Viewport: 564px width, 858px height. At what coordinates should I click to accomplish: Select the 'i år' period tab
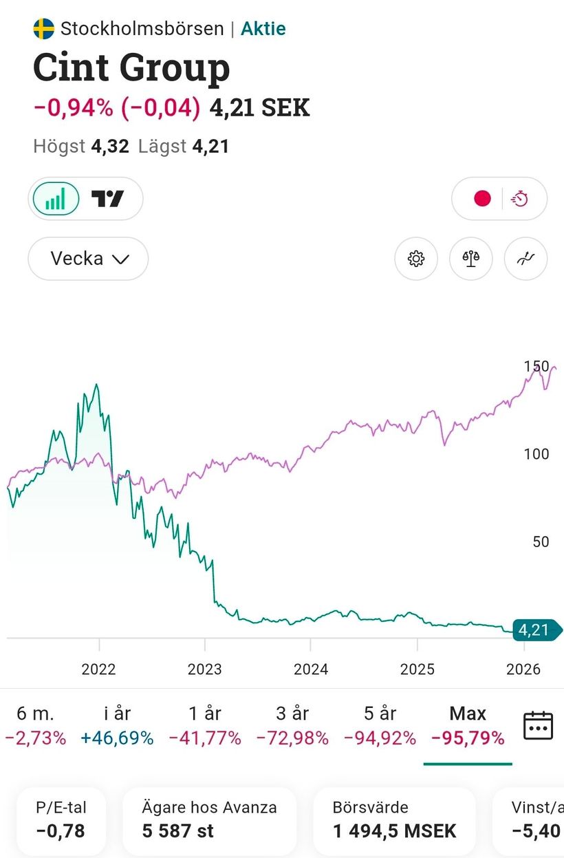(116, 726)
